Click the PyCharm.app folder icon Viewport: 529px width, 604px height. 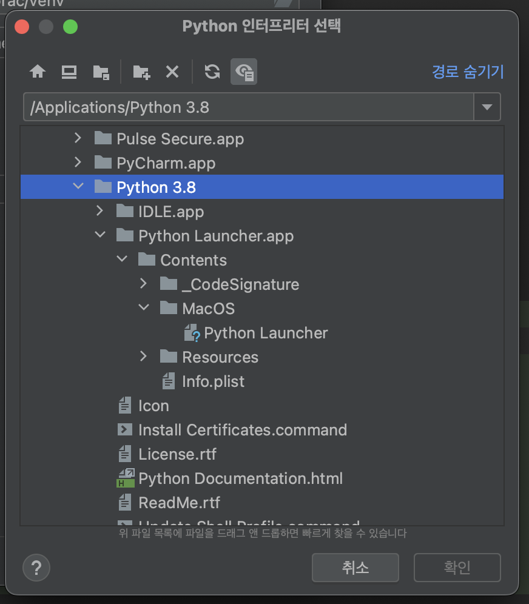[x=103, y=162]
